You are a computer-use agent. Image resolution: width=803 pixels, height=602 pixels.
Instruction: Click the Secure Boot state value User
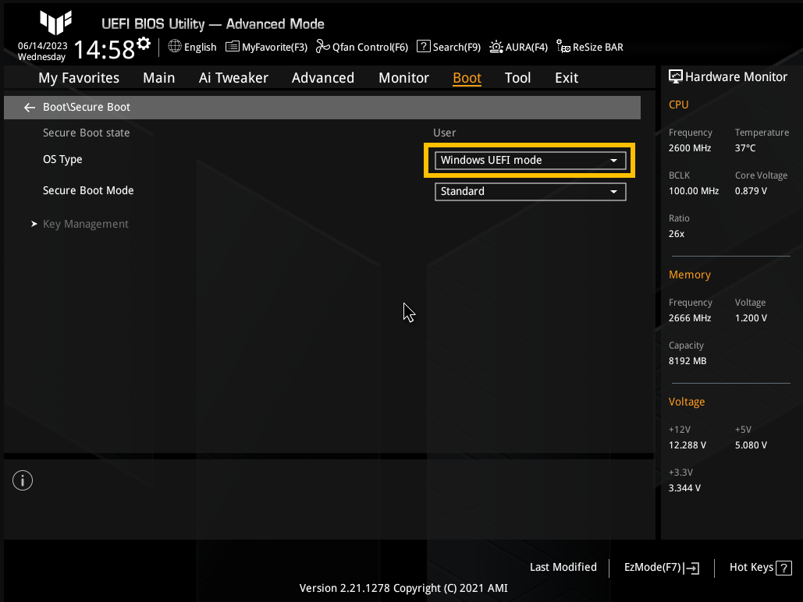[x=444, y=133]
